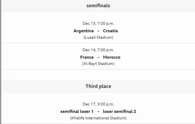Select the Lusail Stadium venue text

pos(98,37)
